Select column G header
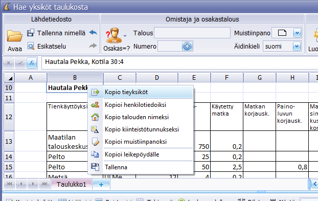 click(x=260, y=77)
